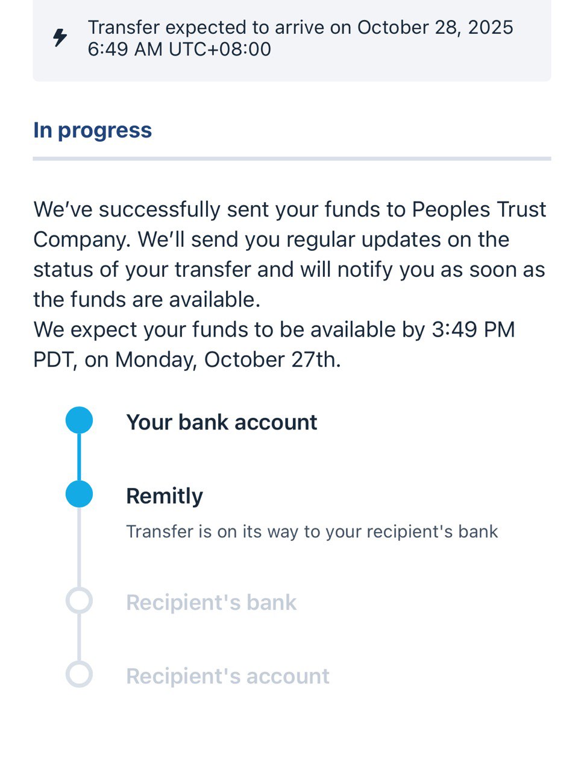Select the Your bank account step label

[221, 422]
